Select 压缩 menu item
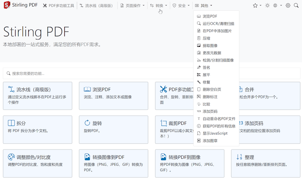This screenshot has height=180, width=302. 216,38
